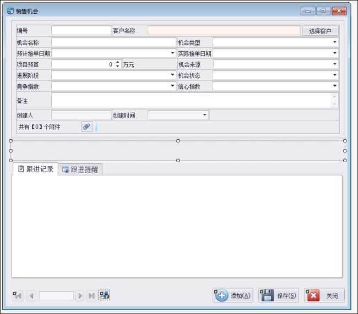
Task: Click the 选择客户 button
Action: click(320, 31)
